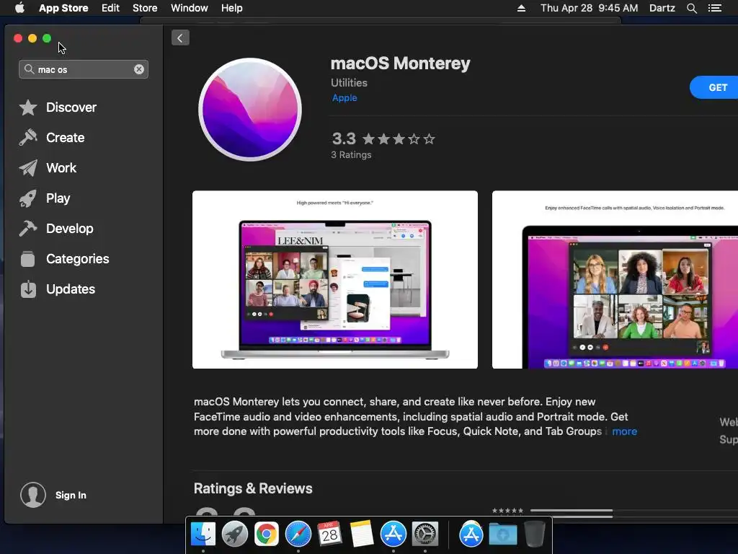This screenshot has width=738, height=554.
Task: Open Spotlight search in the menu bar
Action: tap(692, 8)
